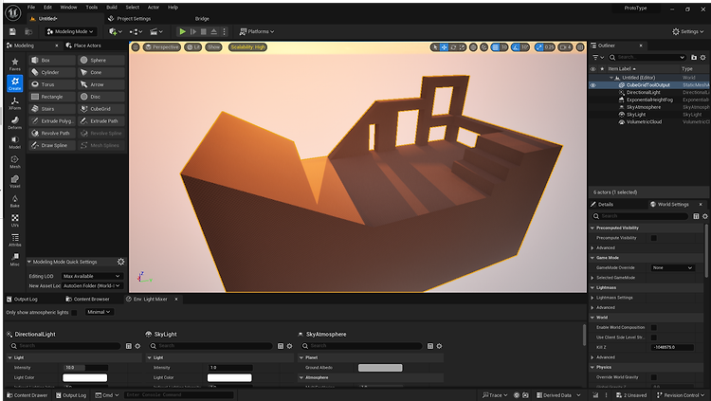Open the Misc category in Modeling sidebar

(x=15, y=260)
